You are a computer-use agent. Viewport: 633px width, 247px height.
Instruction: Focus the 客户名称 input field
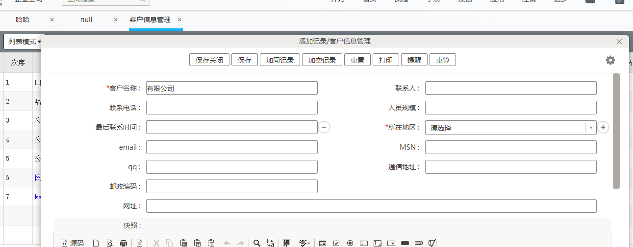232,88
